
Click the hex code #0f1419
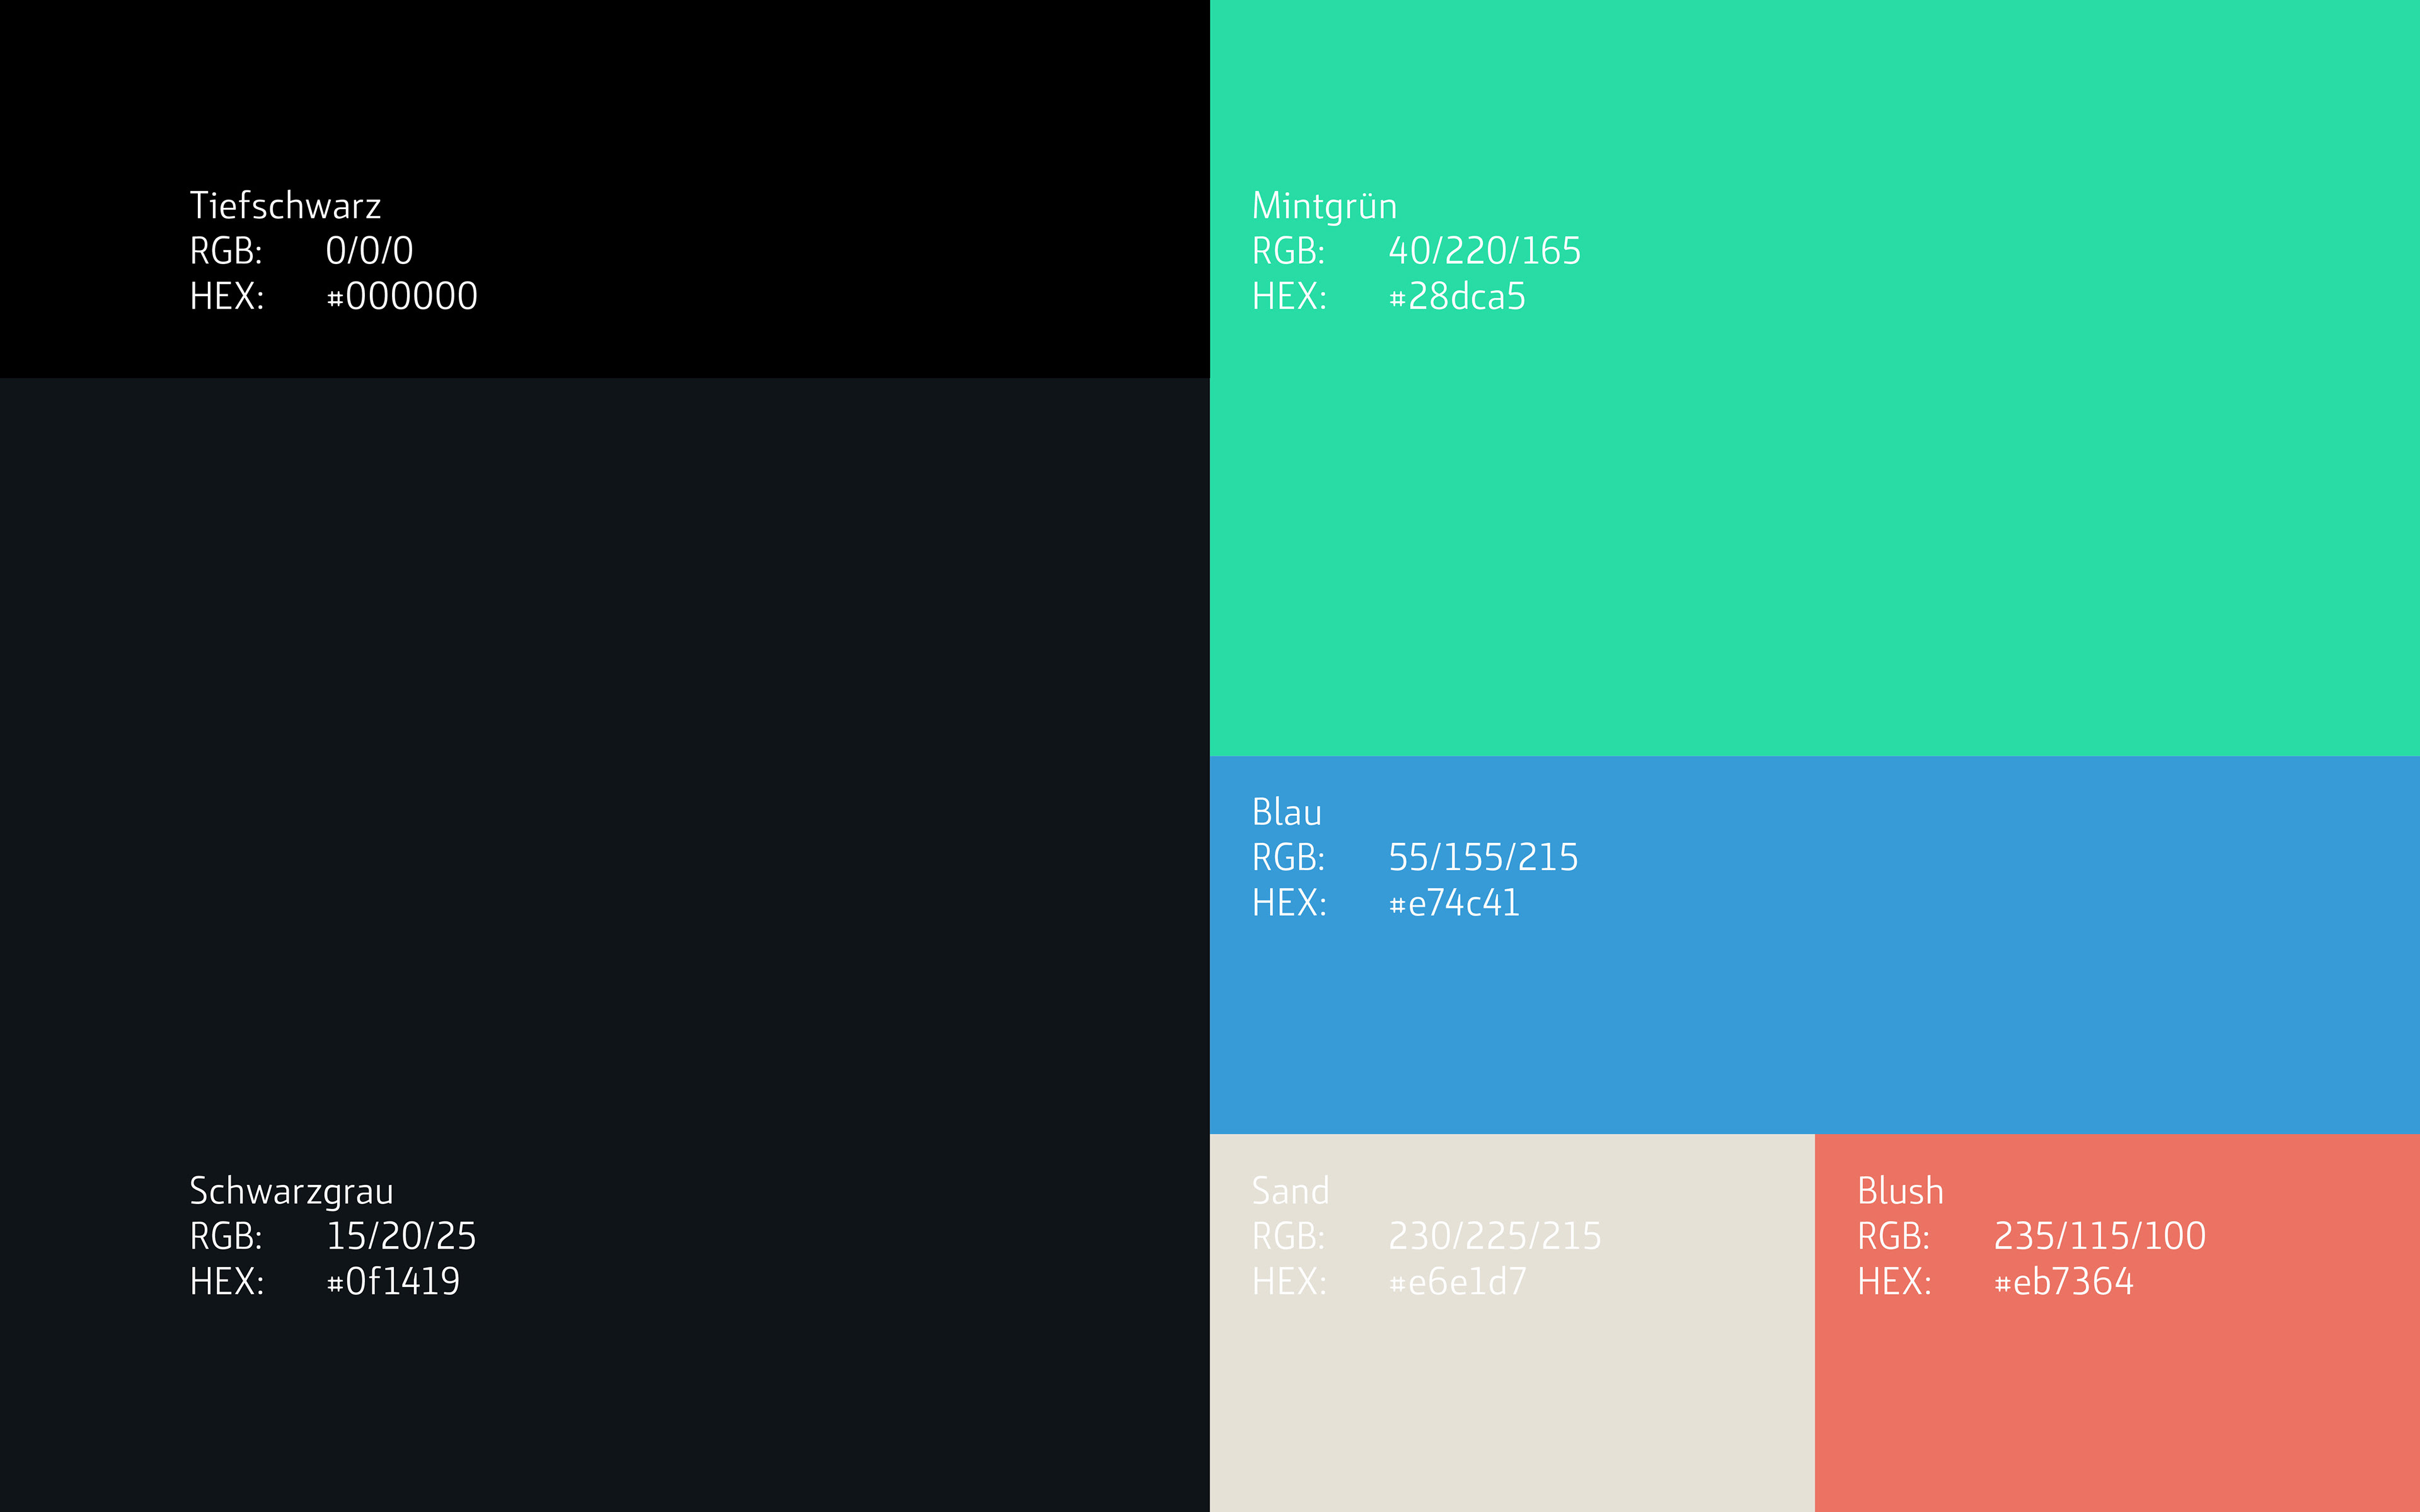[393, 1282]
